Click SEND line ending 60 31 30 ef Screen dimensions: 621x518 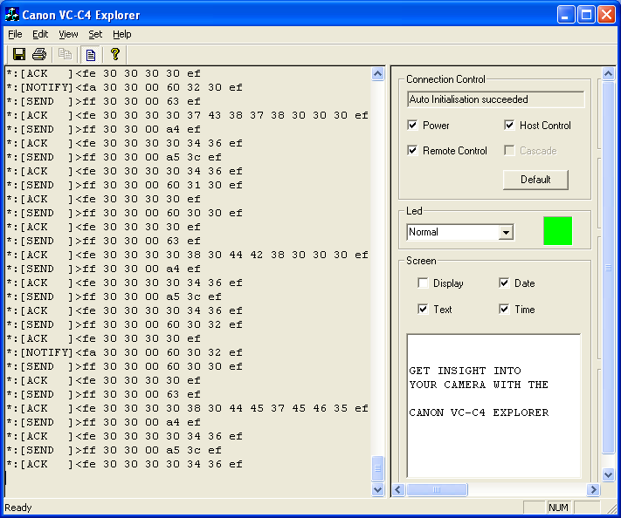tap(124, 185)
